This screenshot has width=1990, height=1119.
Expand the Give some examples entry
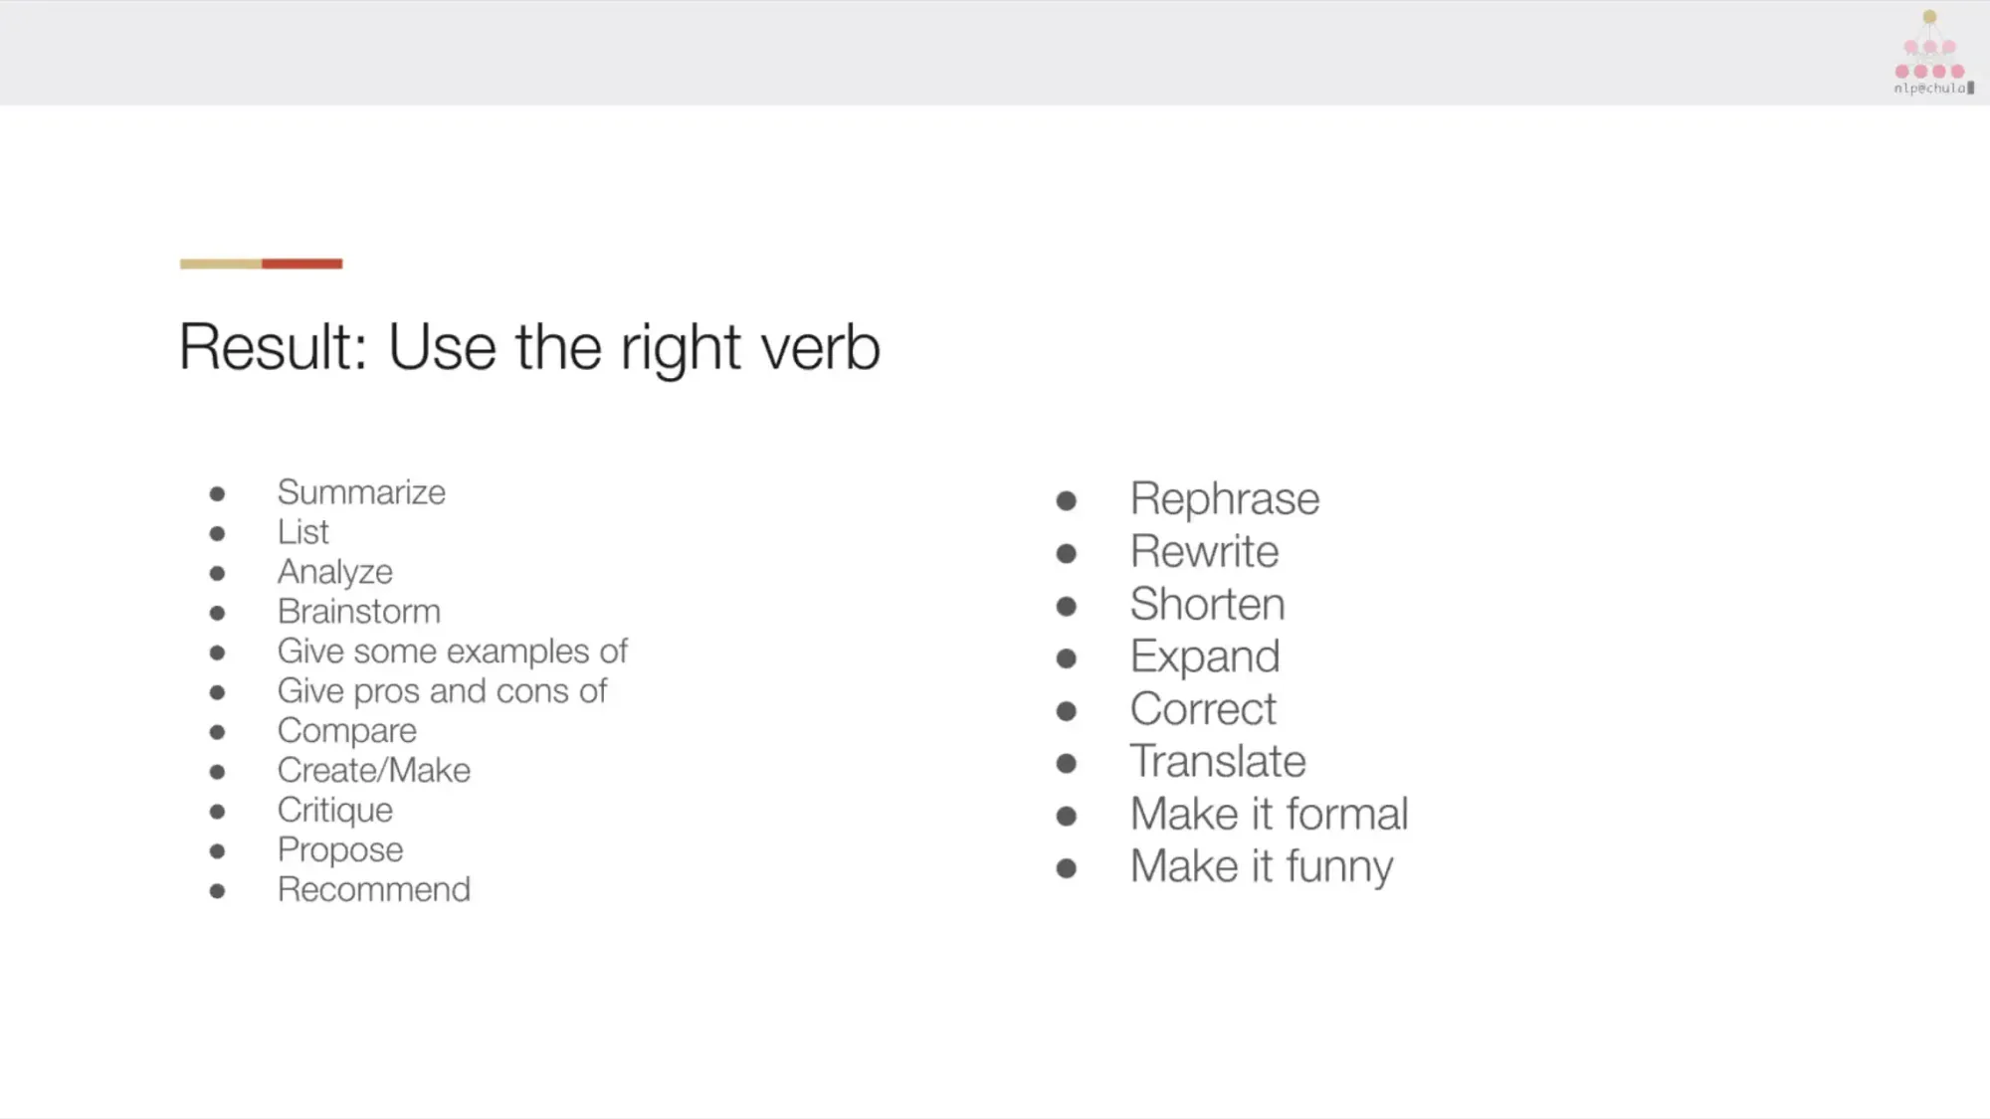tap(453, 651)
